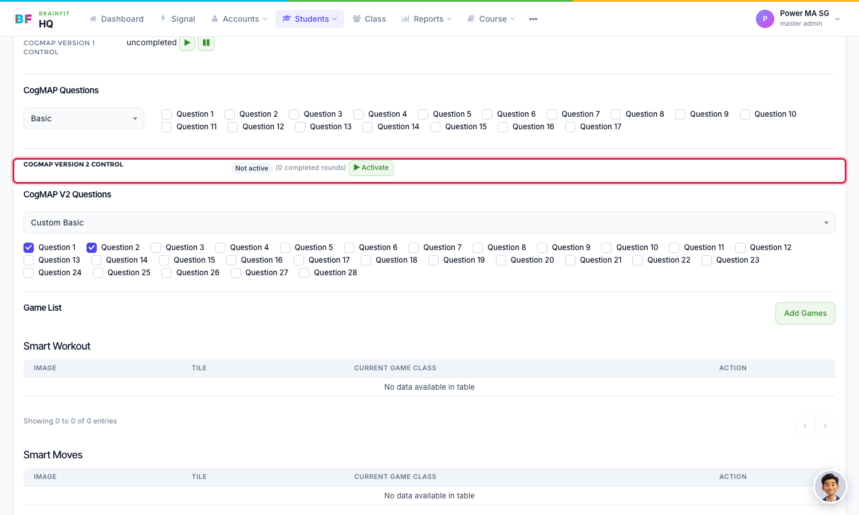
Task: Click the Power MA SG avatar icon
Action: point(765,19)
